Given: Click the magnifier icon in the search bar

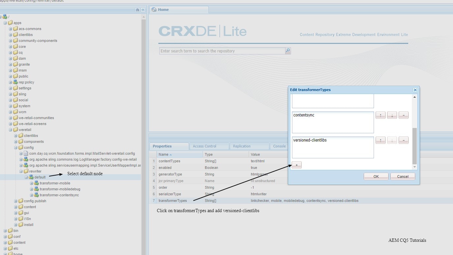Looking at the screenshot, I should (287, 50).
